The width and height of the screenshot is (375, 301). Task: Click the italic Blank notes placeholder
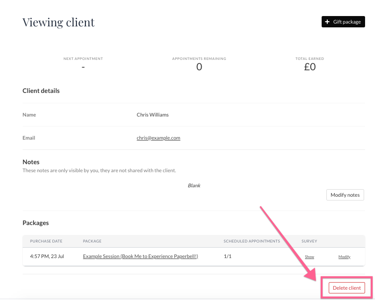pyautogui.click(x=194, y=185)
